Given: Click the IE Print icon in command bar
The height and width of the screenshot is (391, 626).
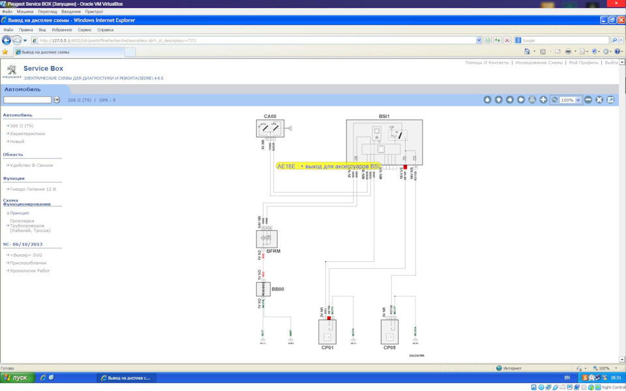Looking at the screenshot, I should (568, 51).
